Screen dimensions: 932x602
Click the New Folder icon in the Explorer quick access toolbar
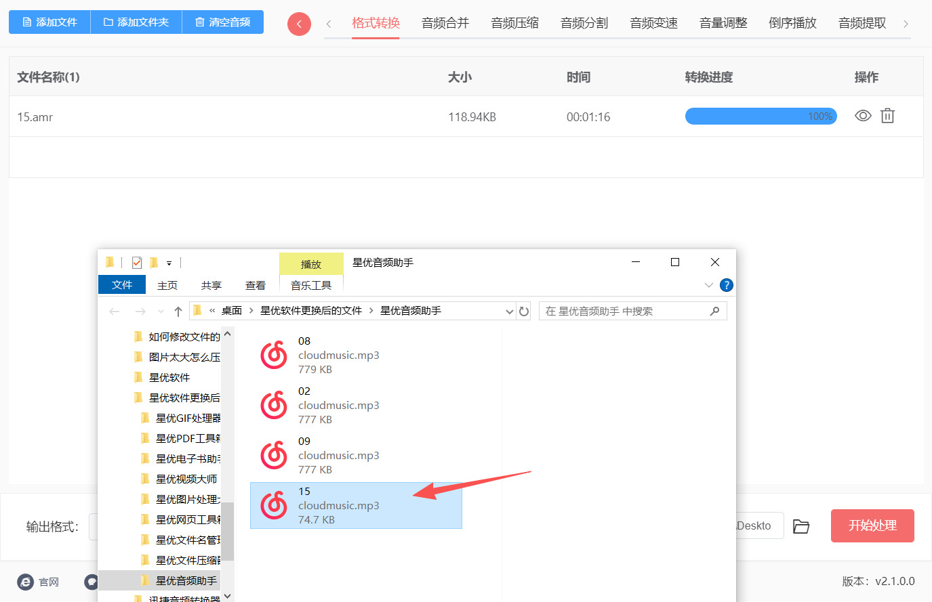pyautogui.click(x=154, y=263)
